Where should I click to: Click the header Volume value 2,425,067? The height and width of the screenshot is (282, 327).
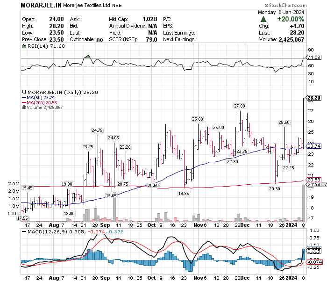click(291, 39)
